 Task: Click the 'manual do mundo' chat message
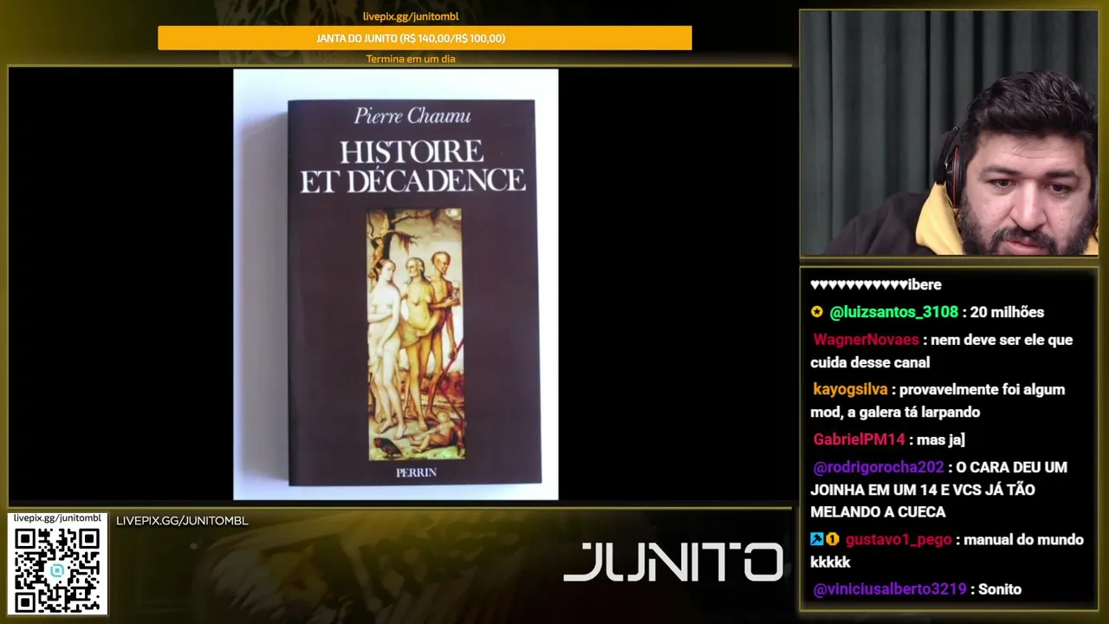[x=1024, y=539]
